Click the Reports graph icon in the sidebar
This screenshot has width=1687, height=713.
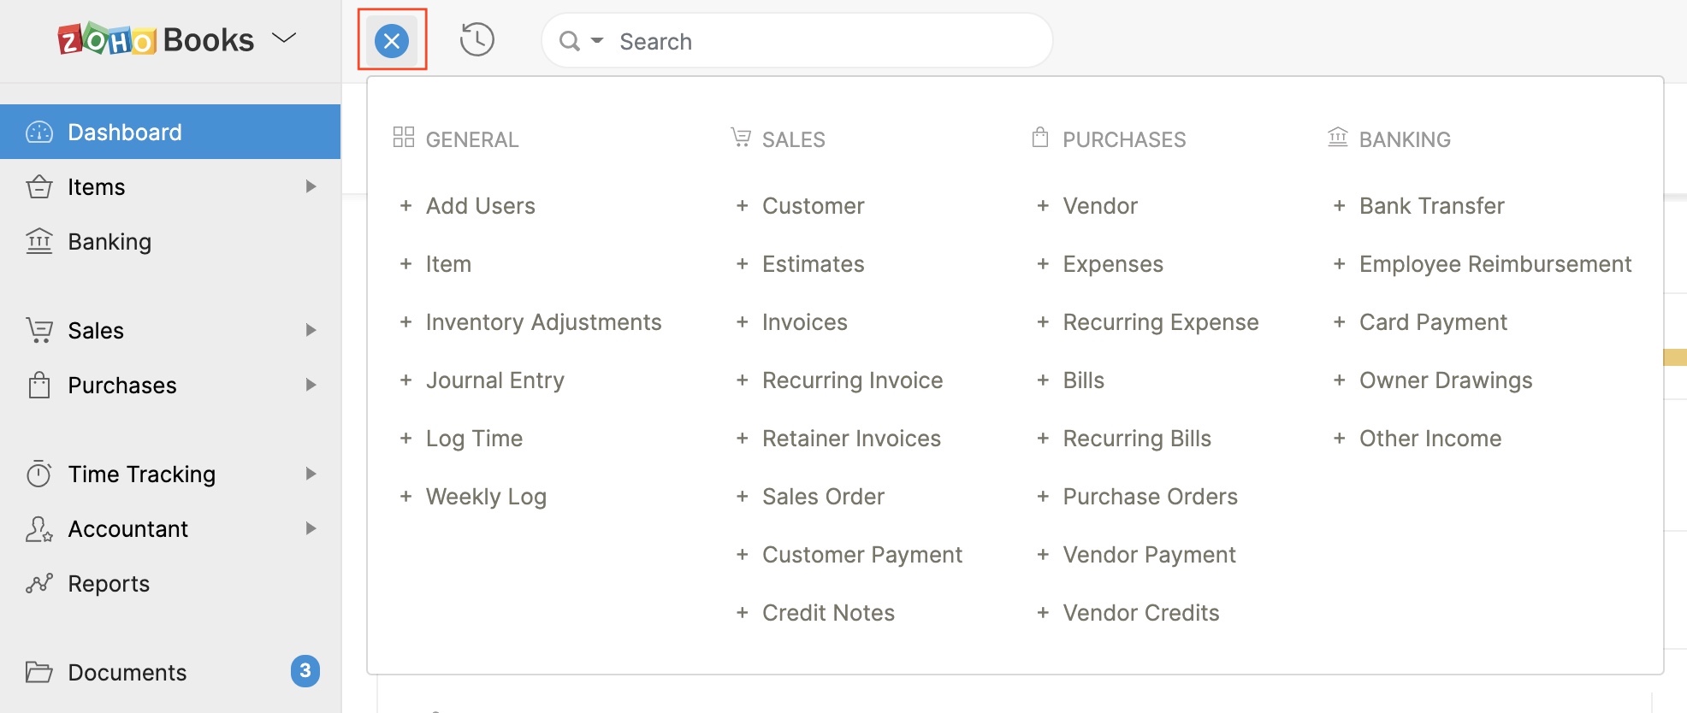[39, 584]
